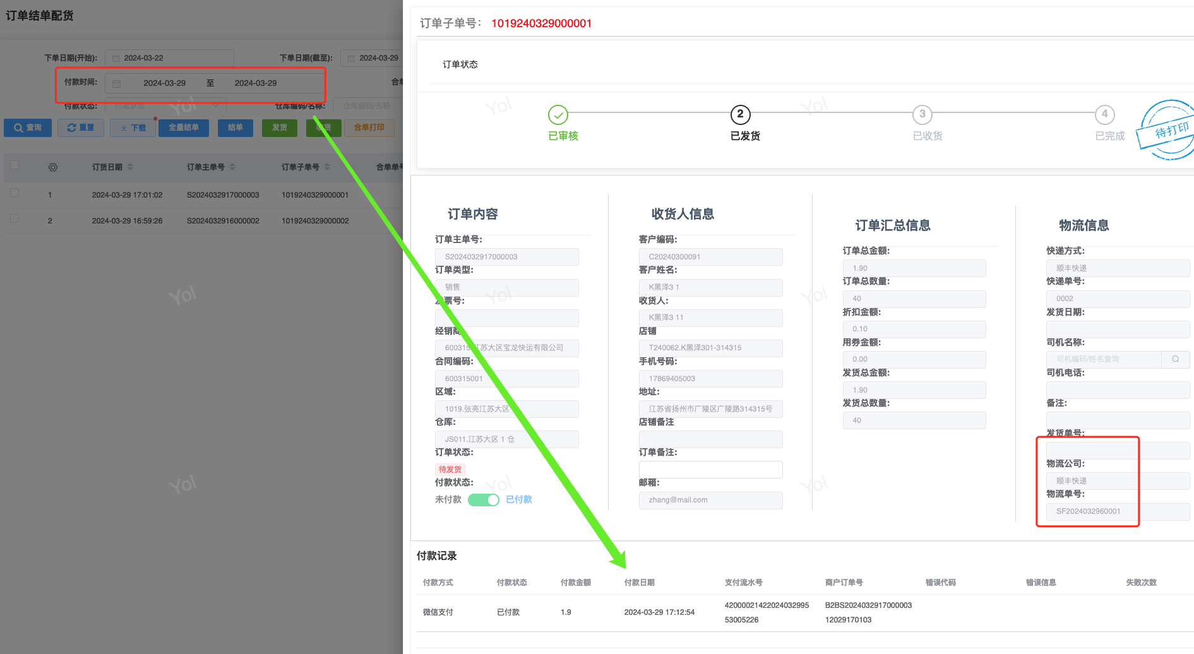This screenshot has width=1194, height=654.
Task: Click 2024-03-29 16:59:26 in the order table
Action: click(x=127, y=221)
